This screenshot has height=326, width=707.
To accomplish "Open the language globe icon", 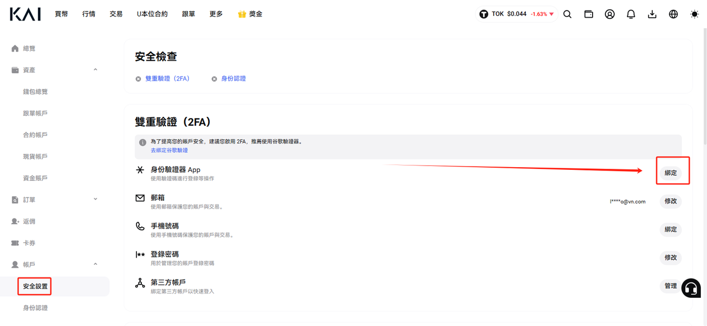I will 673,14.
